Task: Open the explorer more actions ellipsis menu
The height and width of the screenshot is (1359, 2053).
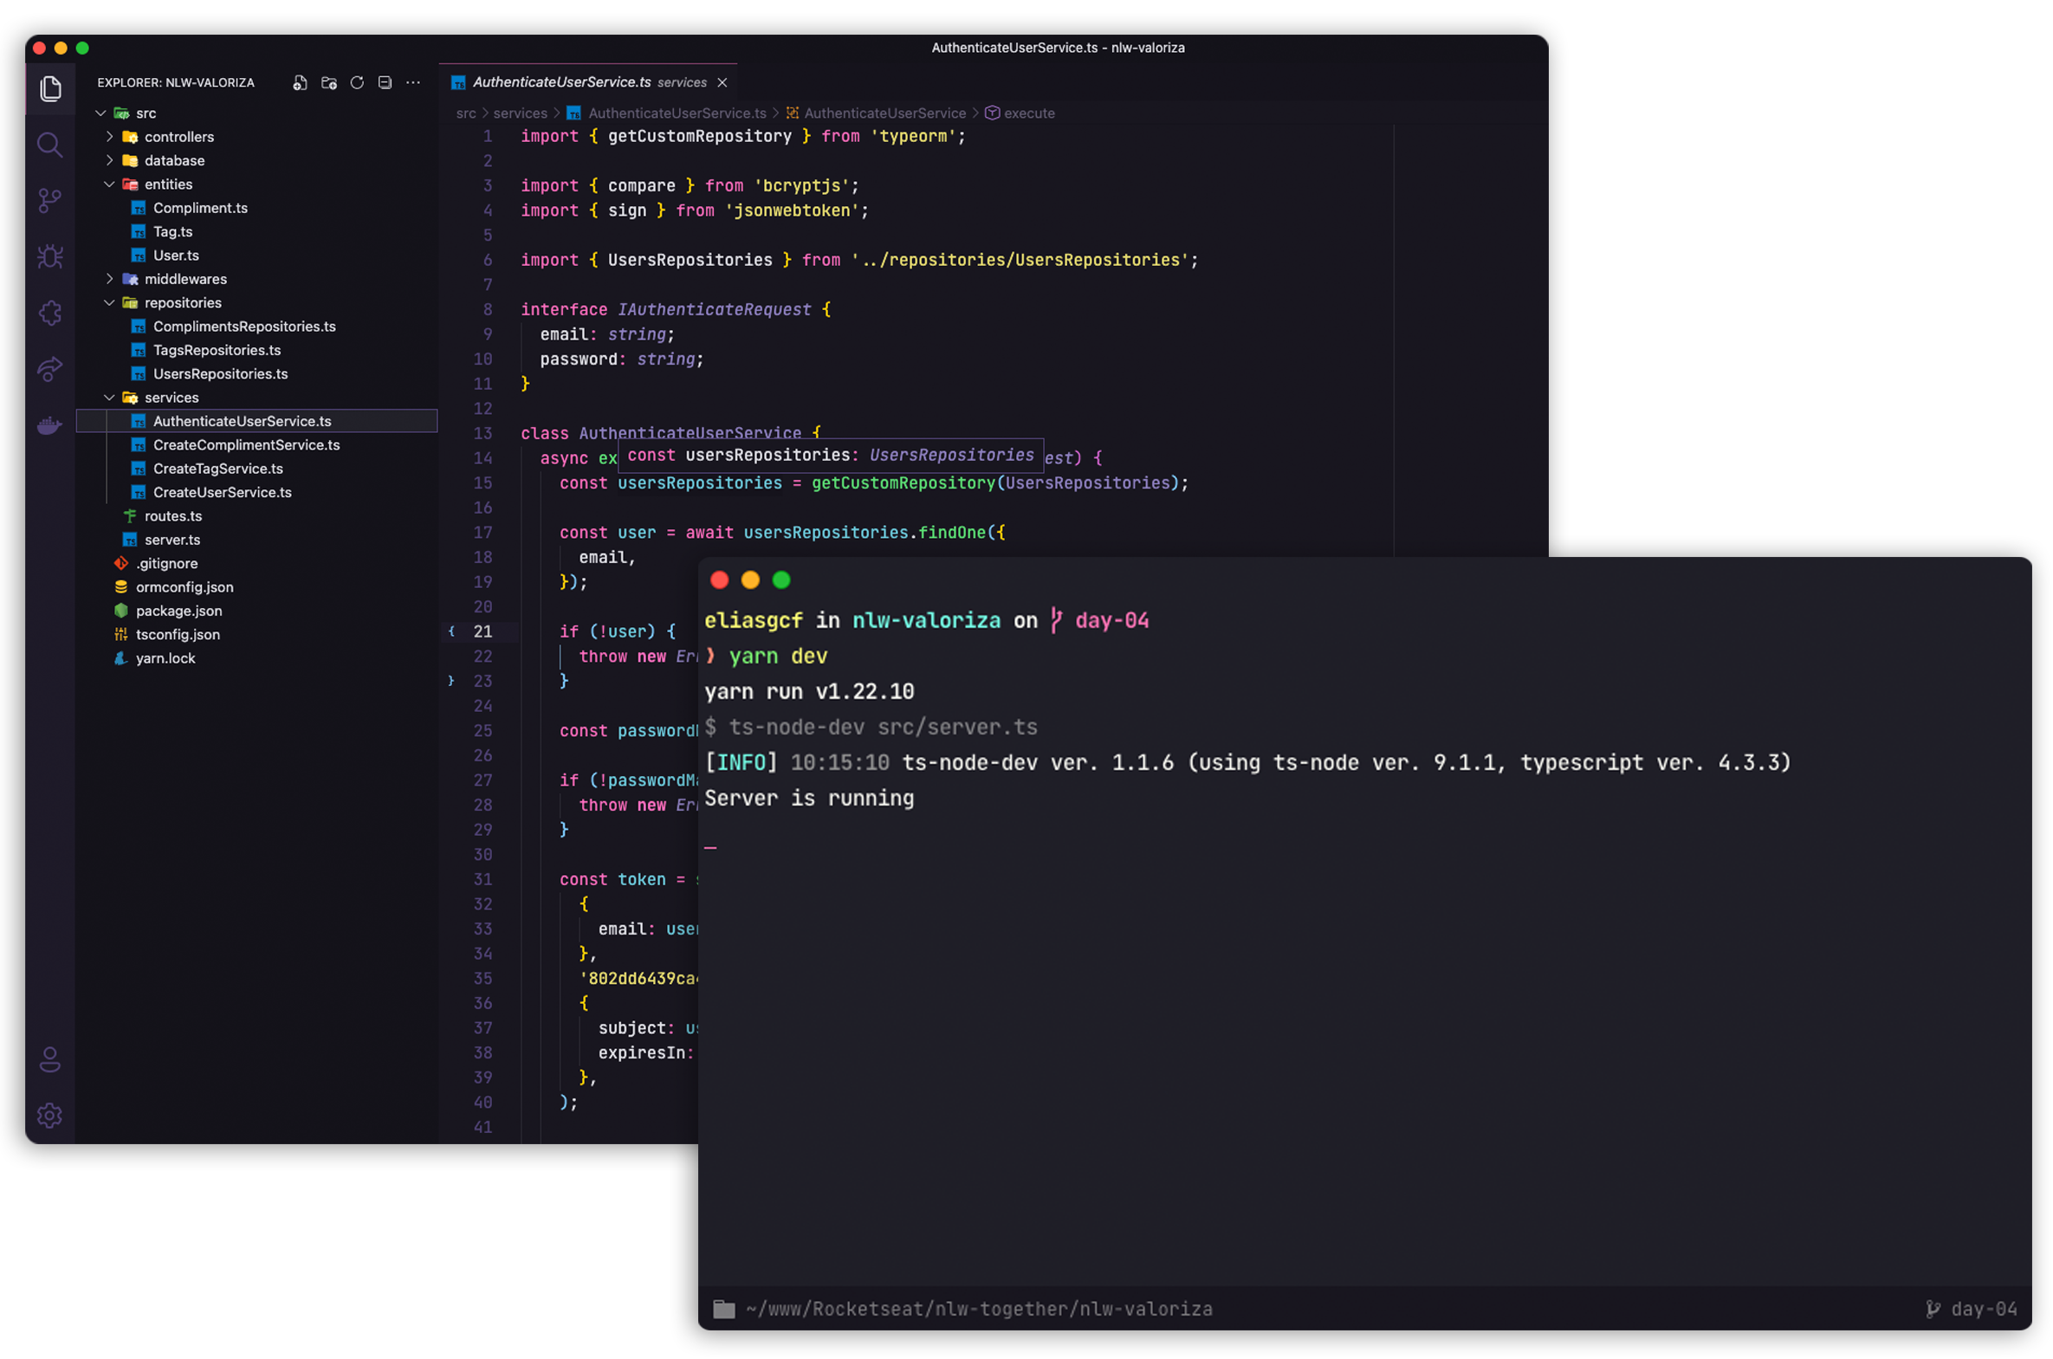Action: click(x=413, y=82)
